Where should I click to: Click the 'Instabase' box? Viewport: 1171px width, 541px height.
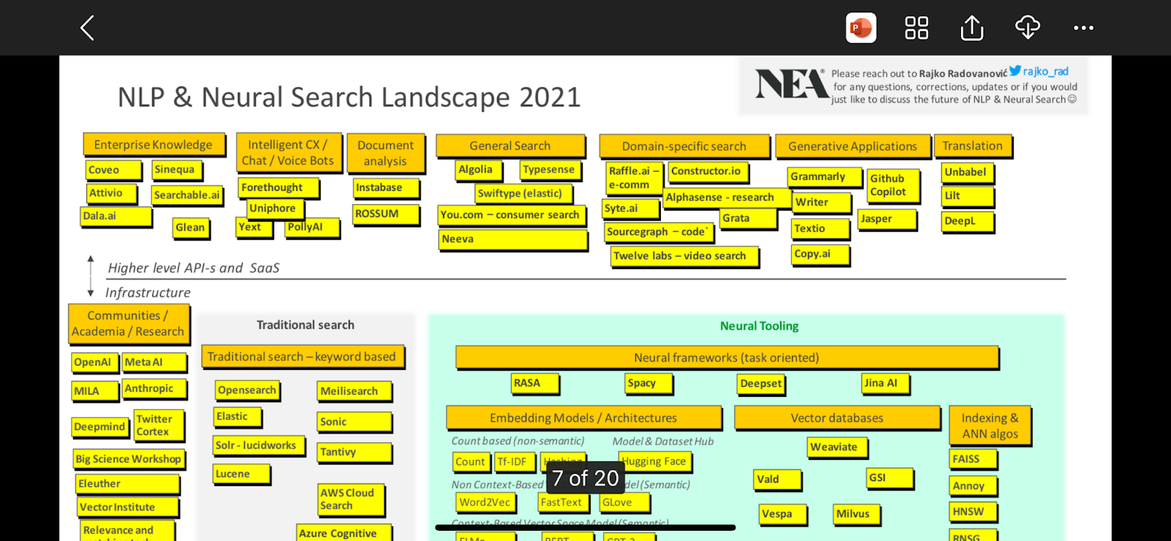coord(386,188)
